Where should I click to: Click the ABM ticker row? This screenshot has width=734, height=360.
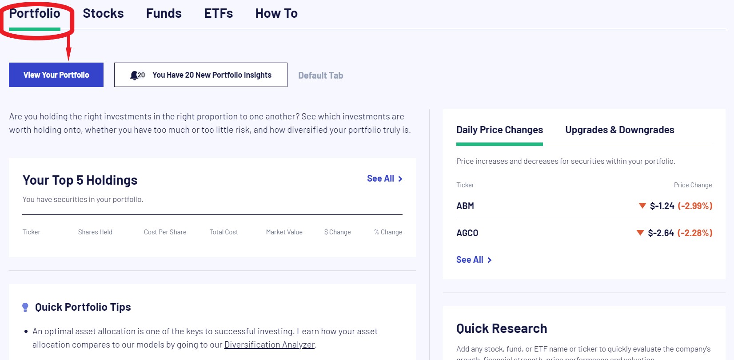tap(584, 206)
